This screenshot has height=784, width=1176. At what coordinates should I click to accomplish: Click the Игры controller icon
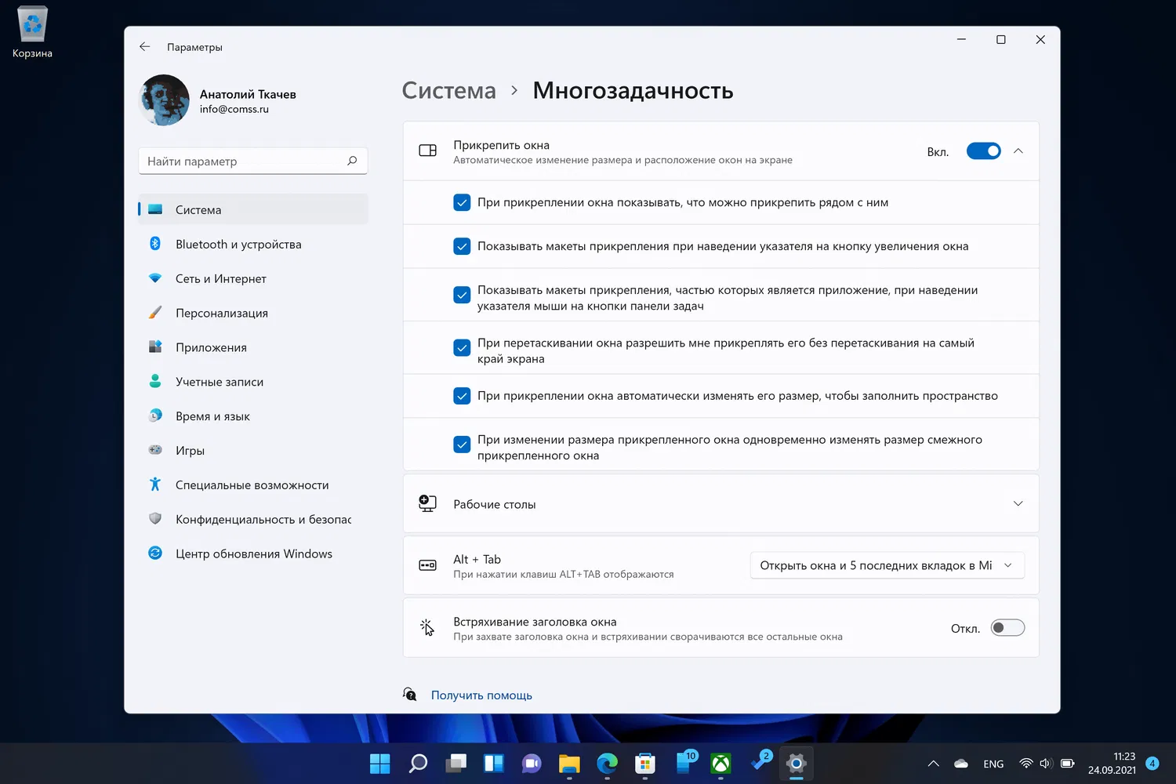click(155, 451)
